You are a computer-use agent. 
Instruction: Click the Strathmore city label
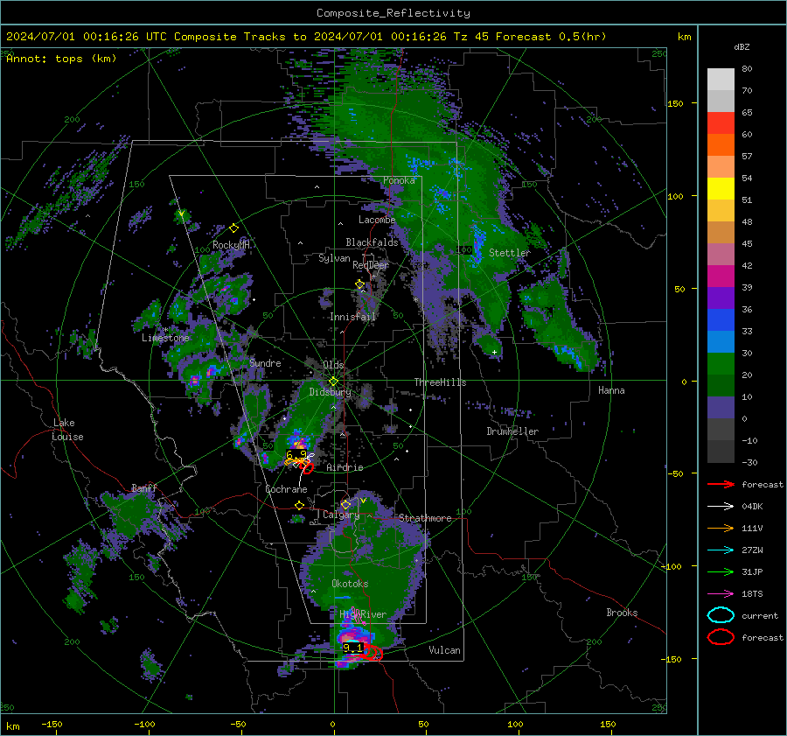pos(425,518)
